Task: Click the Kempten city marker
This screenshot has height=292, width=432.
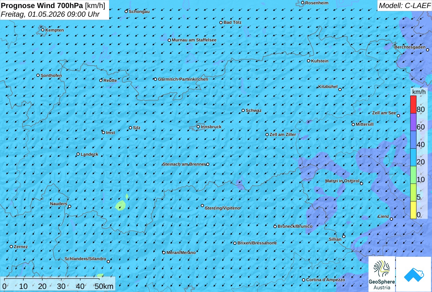Action: tap(43, 30)
